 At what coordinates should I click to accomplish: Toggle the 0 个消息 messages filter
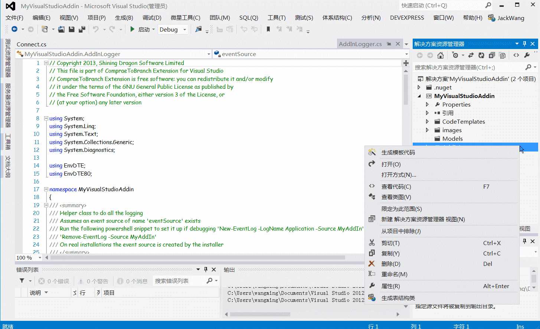point(132,281)
